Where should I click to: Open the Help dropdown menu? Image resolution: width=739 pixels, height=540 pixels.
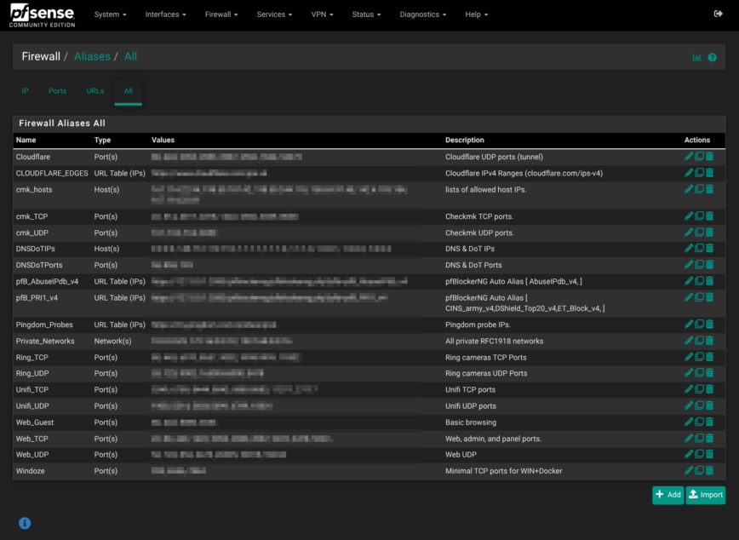coord(477,14)
